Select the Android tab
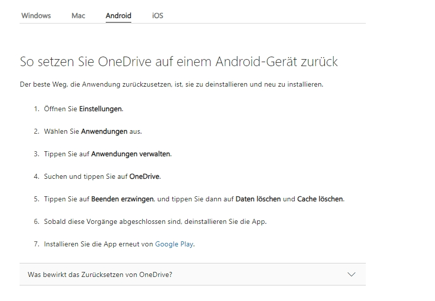The width and height of the screenshot is (435, 301). [118, 16]
